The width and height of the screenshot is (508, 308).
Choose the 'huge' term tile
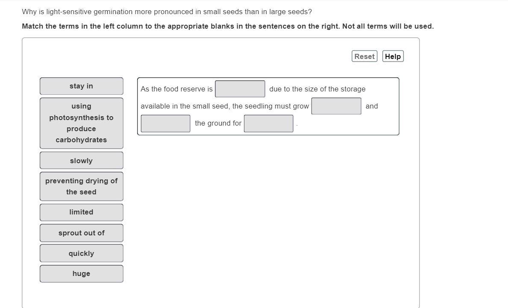pos(81,274)
